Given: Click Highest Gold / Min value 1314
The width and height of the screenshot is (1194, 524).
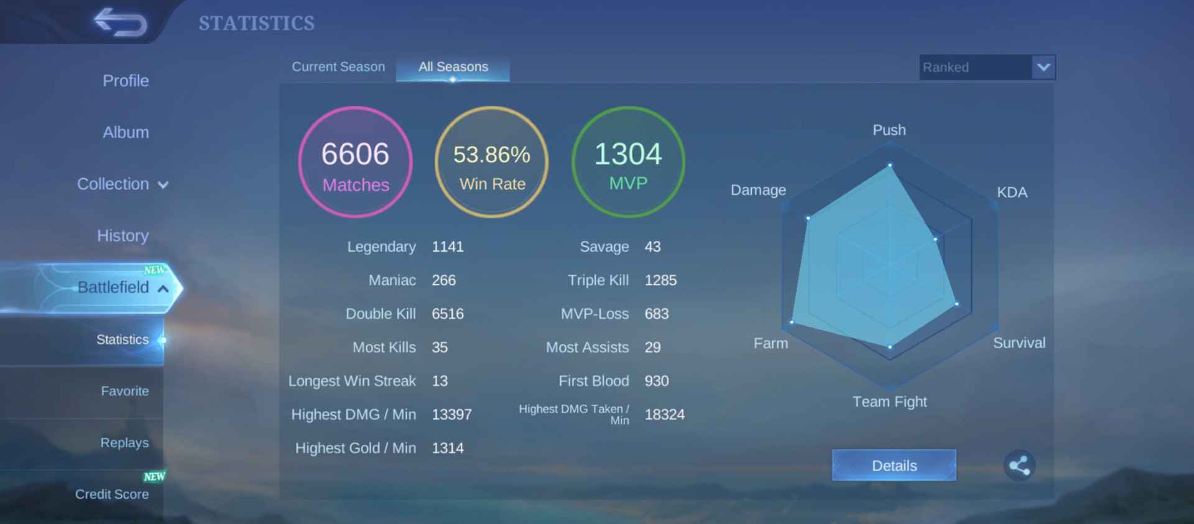Looking at the screenshot, I should (448, 448).
